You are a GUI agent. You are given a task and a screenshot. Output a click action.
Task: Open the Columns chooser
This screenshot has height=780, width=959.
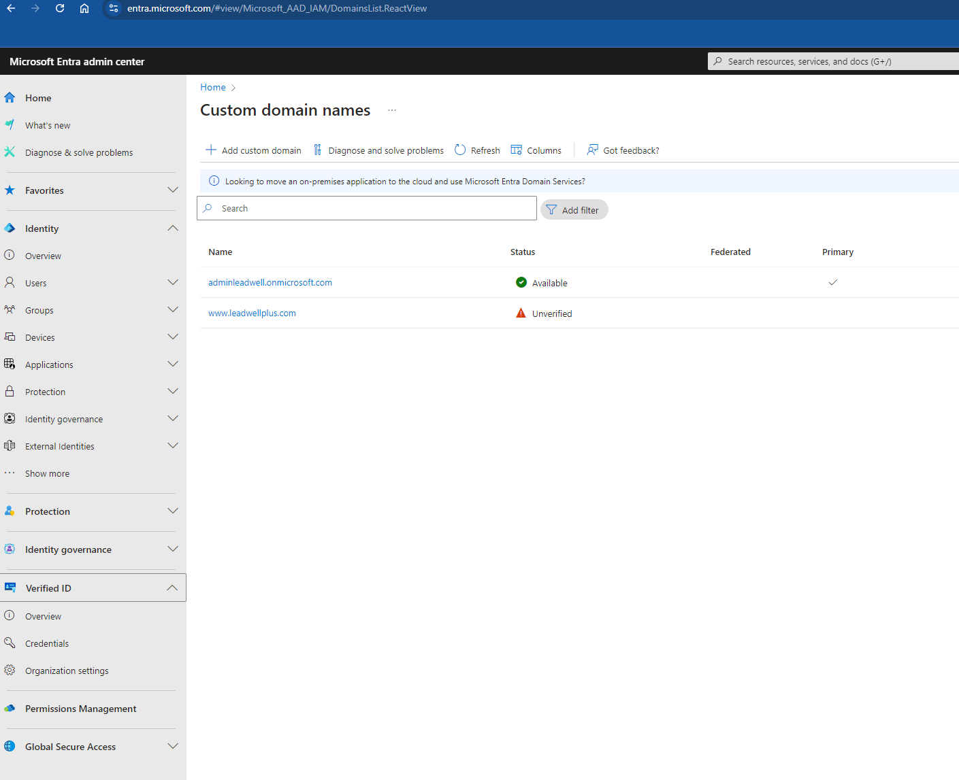click(x=536, y=150)
